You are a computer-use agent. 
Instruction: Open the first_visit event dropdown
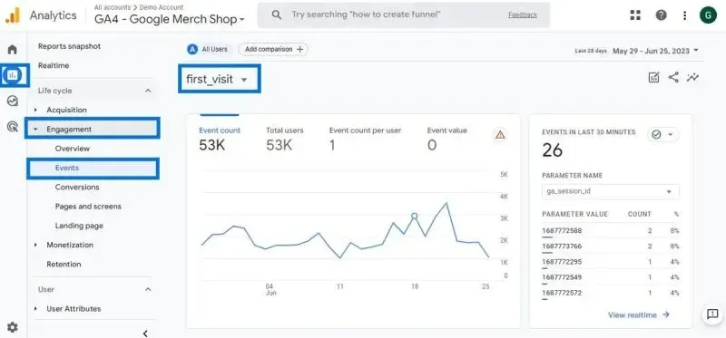tap(219, 79)
